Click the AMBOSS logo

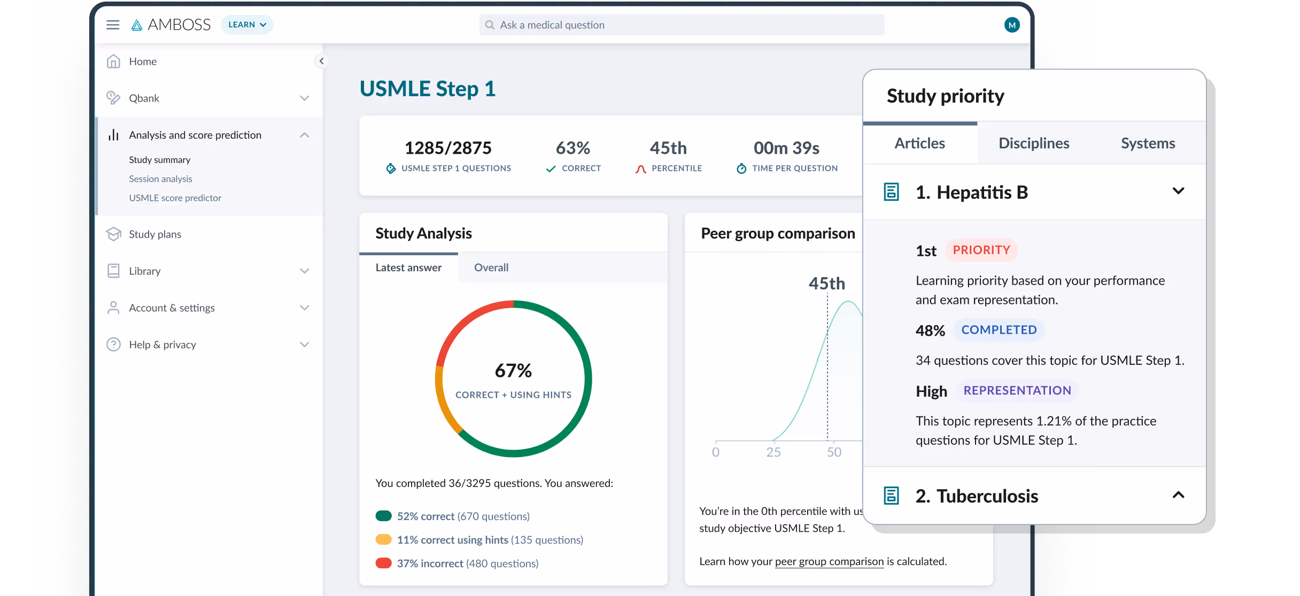pos(171,25)
